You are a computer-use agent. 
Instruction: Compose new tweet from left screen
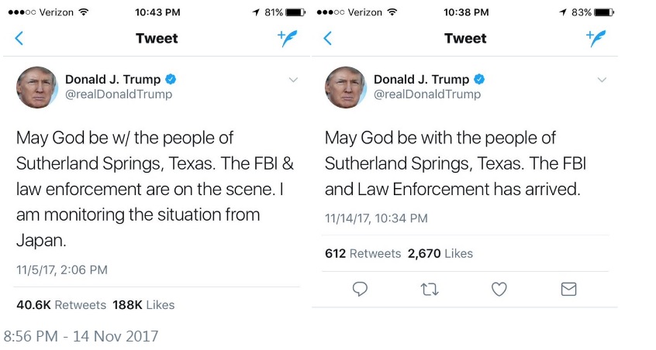(288, 39)
